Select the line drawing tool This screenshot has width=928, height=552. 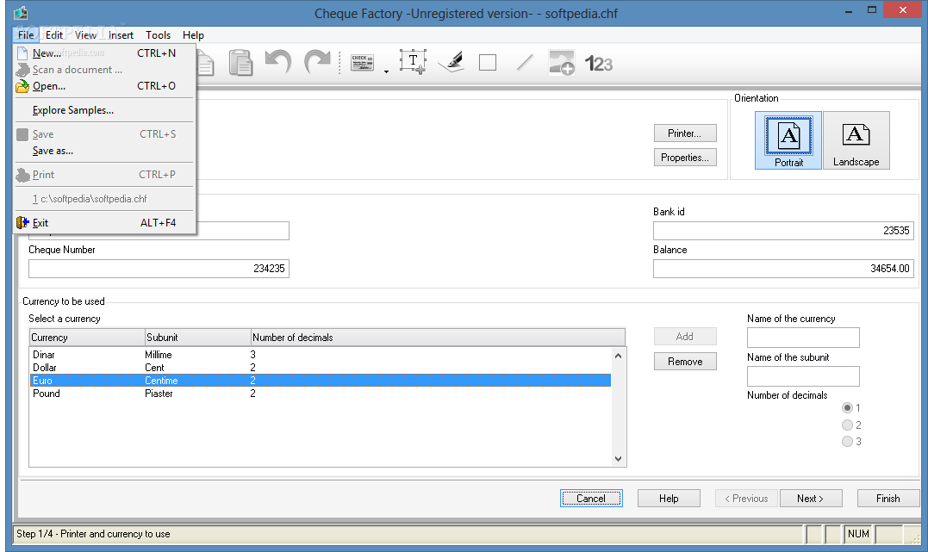525,62
